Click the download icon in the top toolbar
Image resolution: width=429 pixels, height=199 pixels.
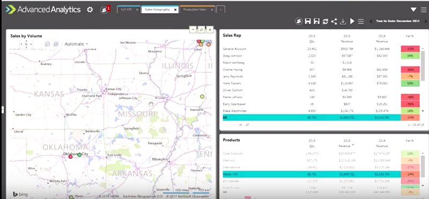coord(343,21)
